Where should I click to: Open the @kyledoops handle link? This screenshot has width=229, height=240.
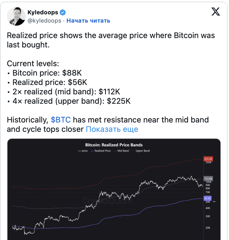click(44, 21)
